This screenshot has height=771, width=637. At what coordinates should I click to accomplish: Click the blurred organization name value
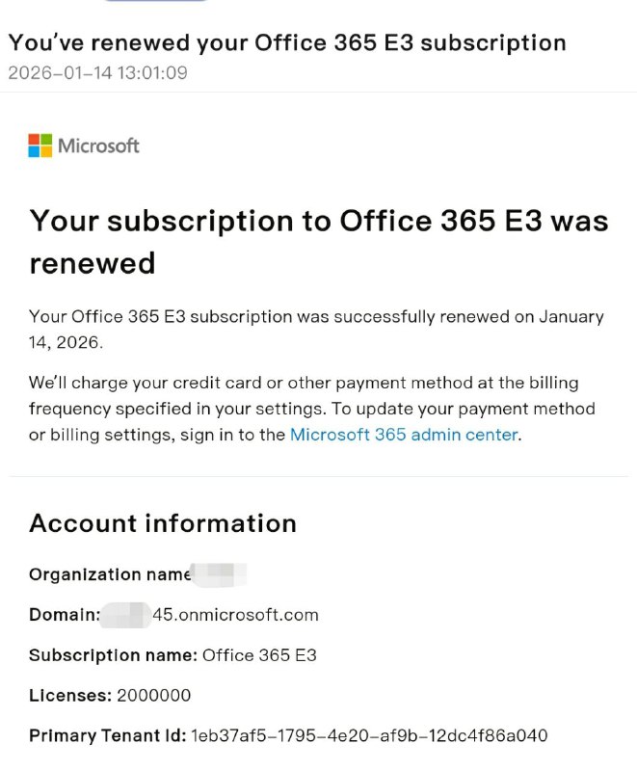coord(220,574)
